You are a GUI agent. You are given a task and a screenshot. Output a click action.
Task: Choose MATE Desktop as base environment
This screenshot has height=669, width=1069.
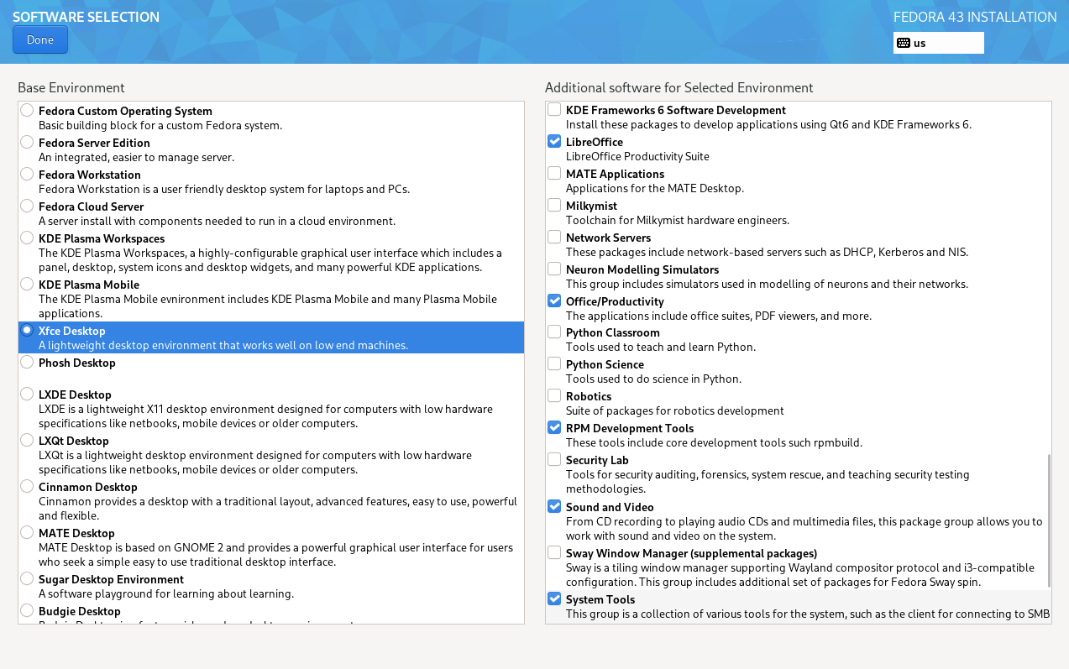[28, 533]
